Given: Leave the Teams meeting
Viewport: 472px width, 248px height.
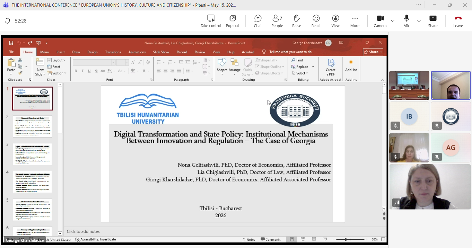Looking at the screenshot, I should [x=458, y=21].
